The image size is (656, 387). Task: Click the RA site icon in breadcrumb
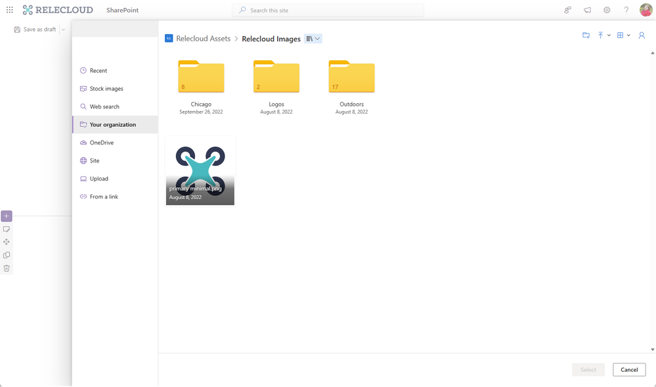pos(169,39)
